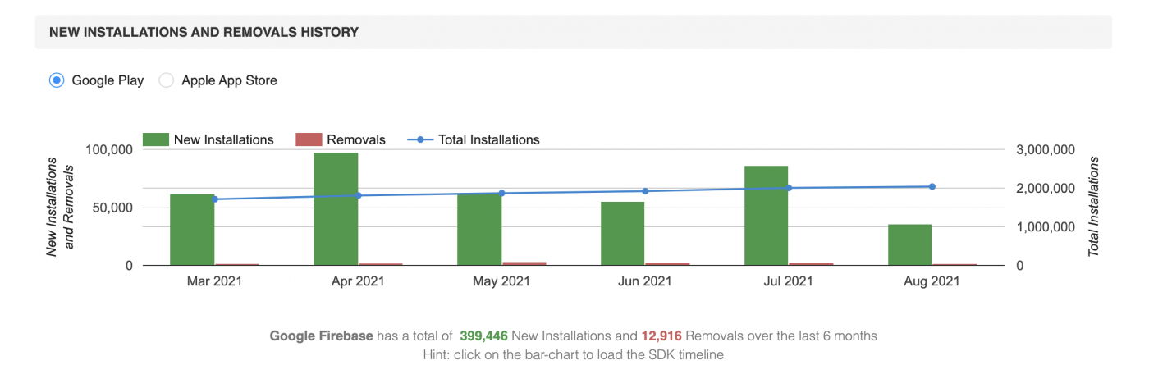Click the Mar 2021 total installations line point
This screenshot has width=1149, height=379.
[x=214, y=199]
